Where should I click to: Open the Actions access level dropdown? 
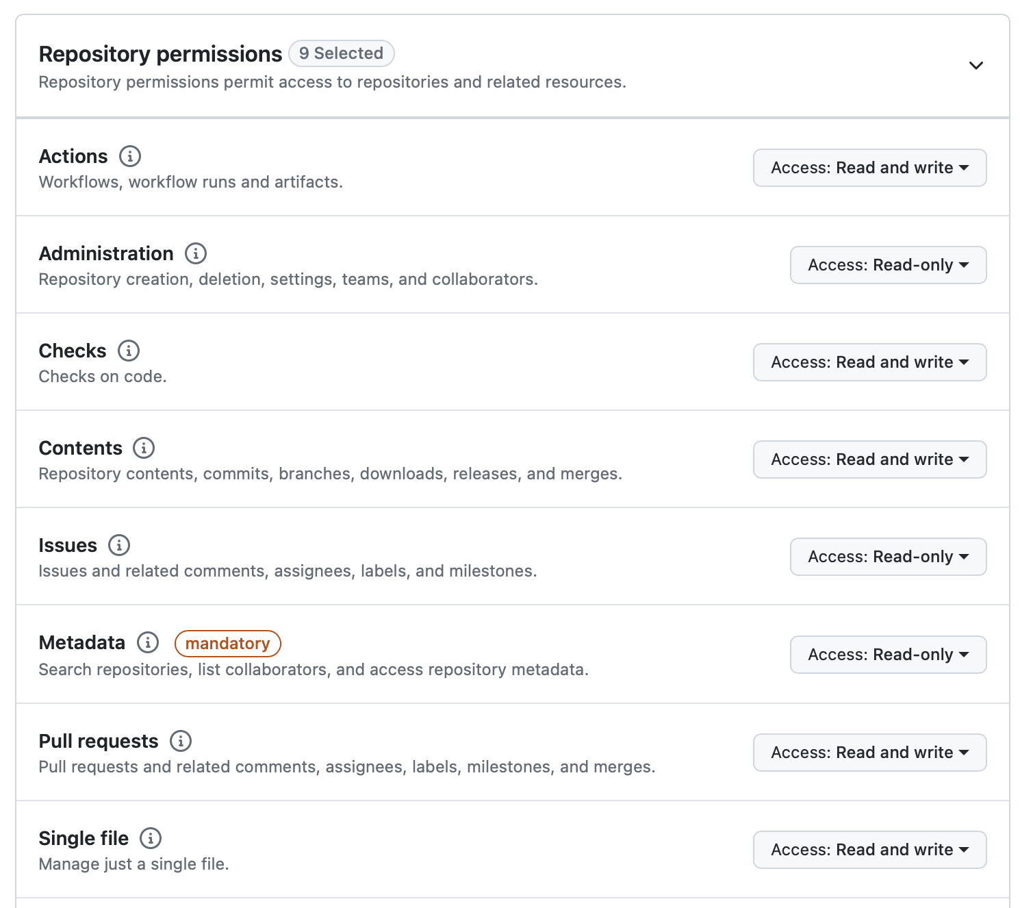click(x=869, y=168)
